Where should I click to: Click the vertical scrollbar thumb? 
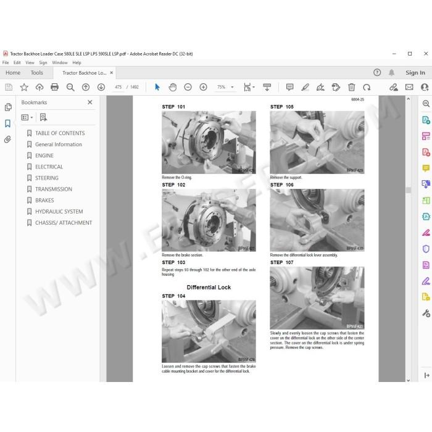click(409, 190)
